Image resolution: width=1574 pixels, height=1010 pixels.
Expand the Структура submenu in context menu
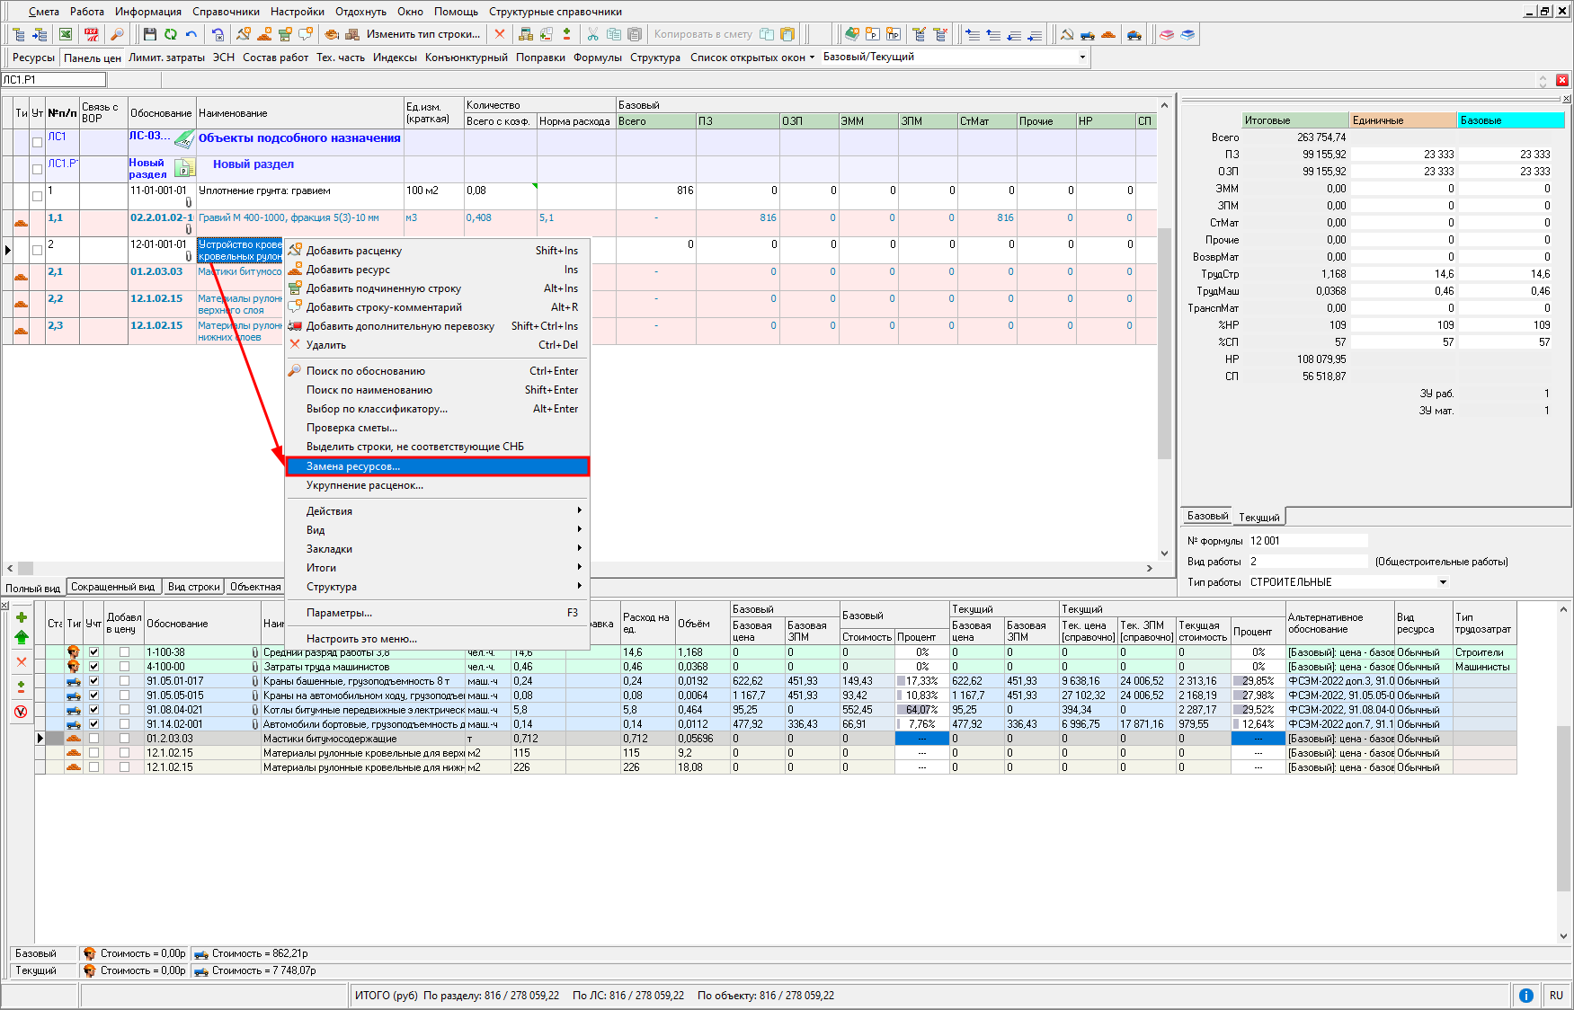tap(437, 587)
